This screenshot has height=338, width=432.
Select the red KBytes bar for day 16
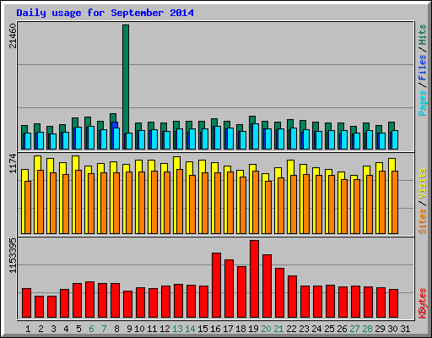click(x=216, y=285)
